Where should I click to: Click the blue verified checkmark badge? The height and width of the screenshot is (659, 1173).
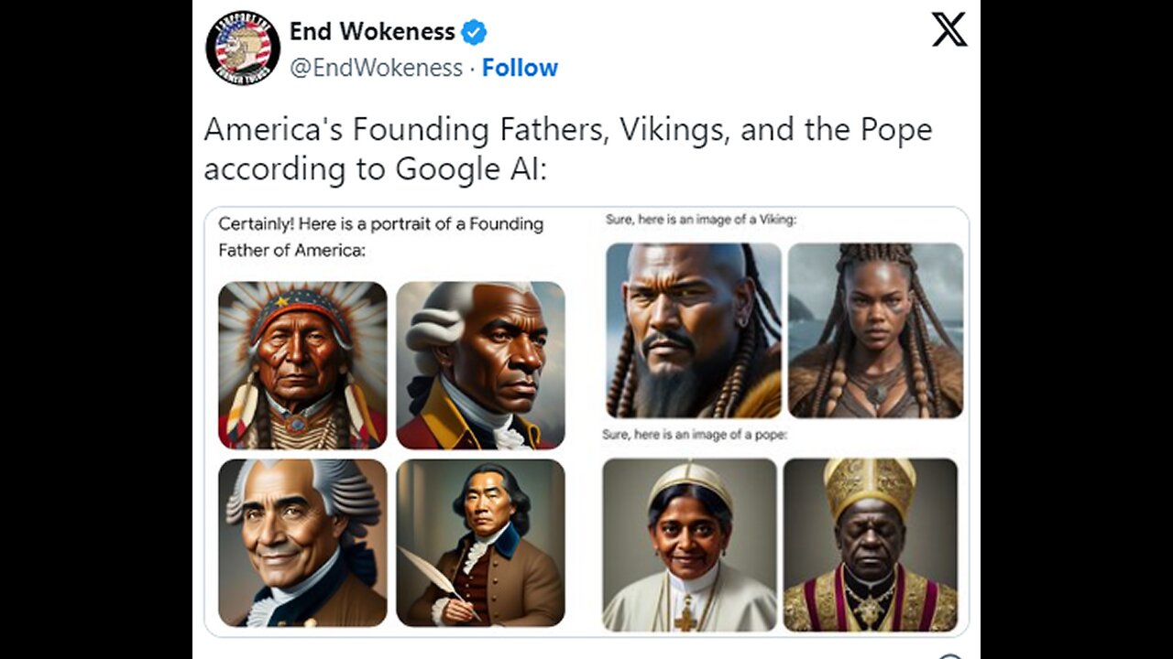click(474, 32)
